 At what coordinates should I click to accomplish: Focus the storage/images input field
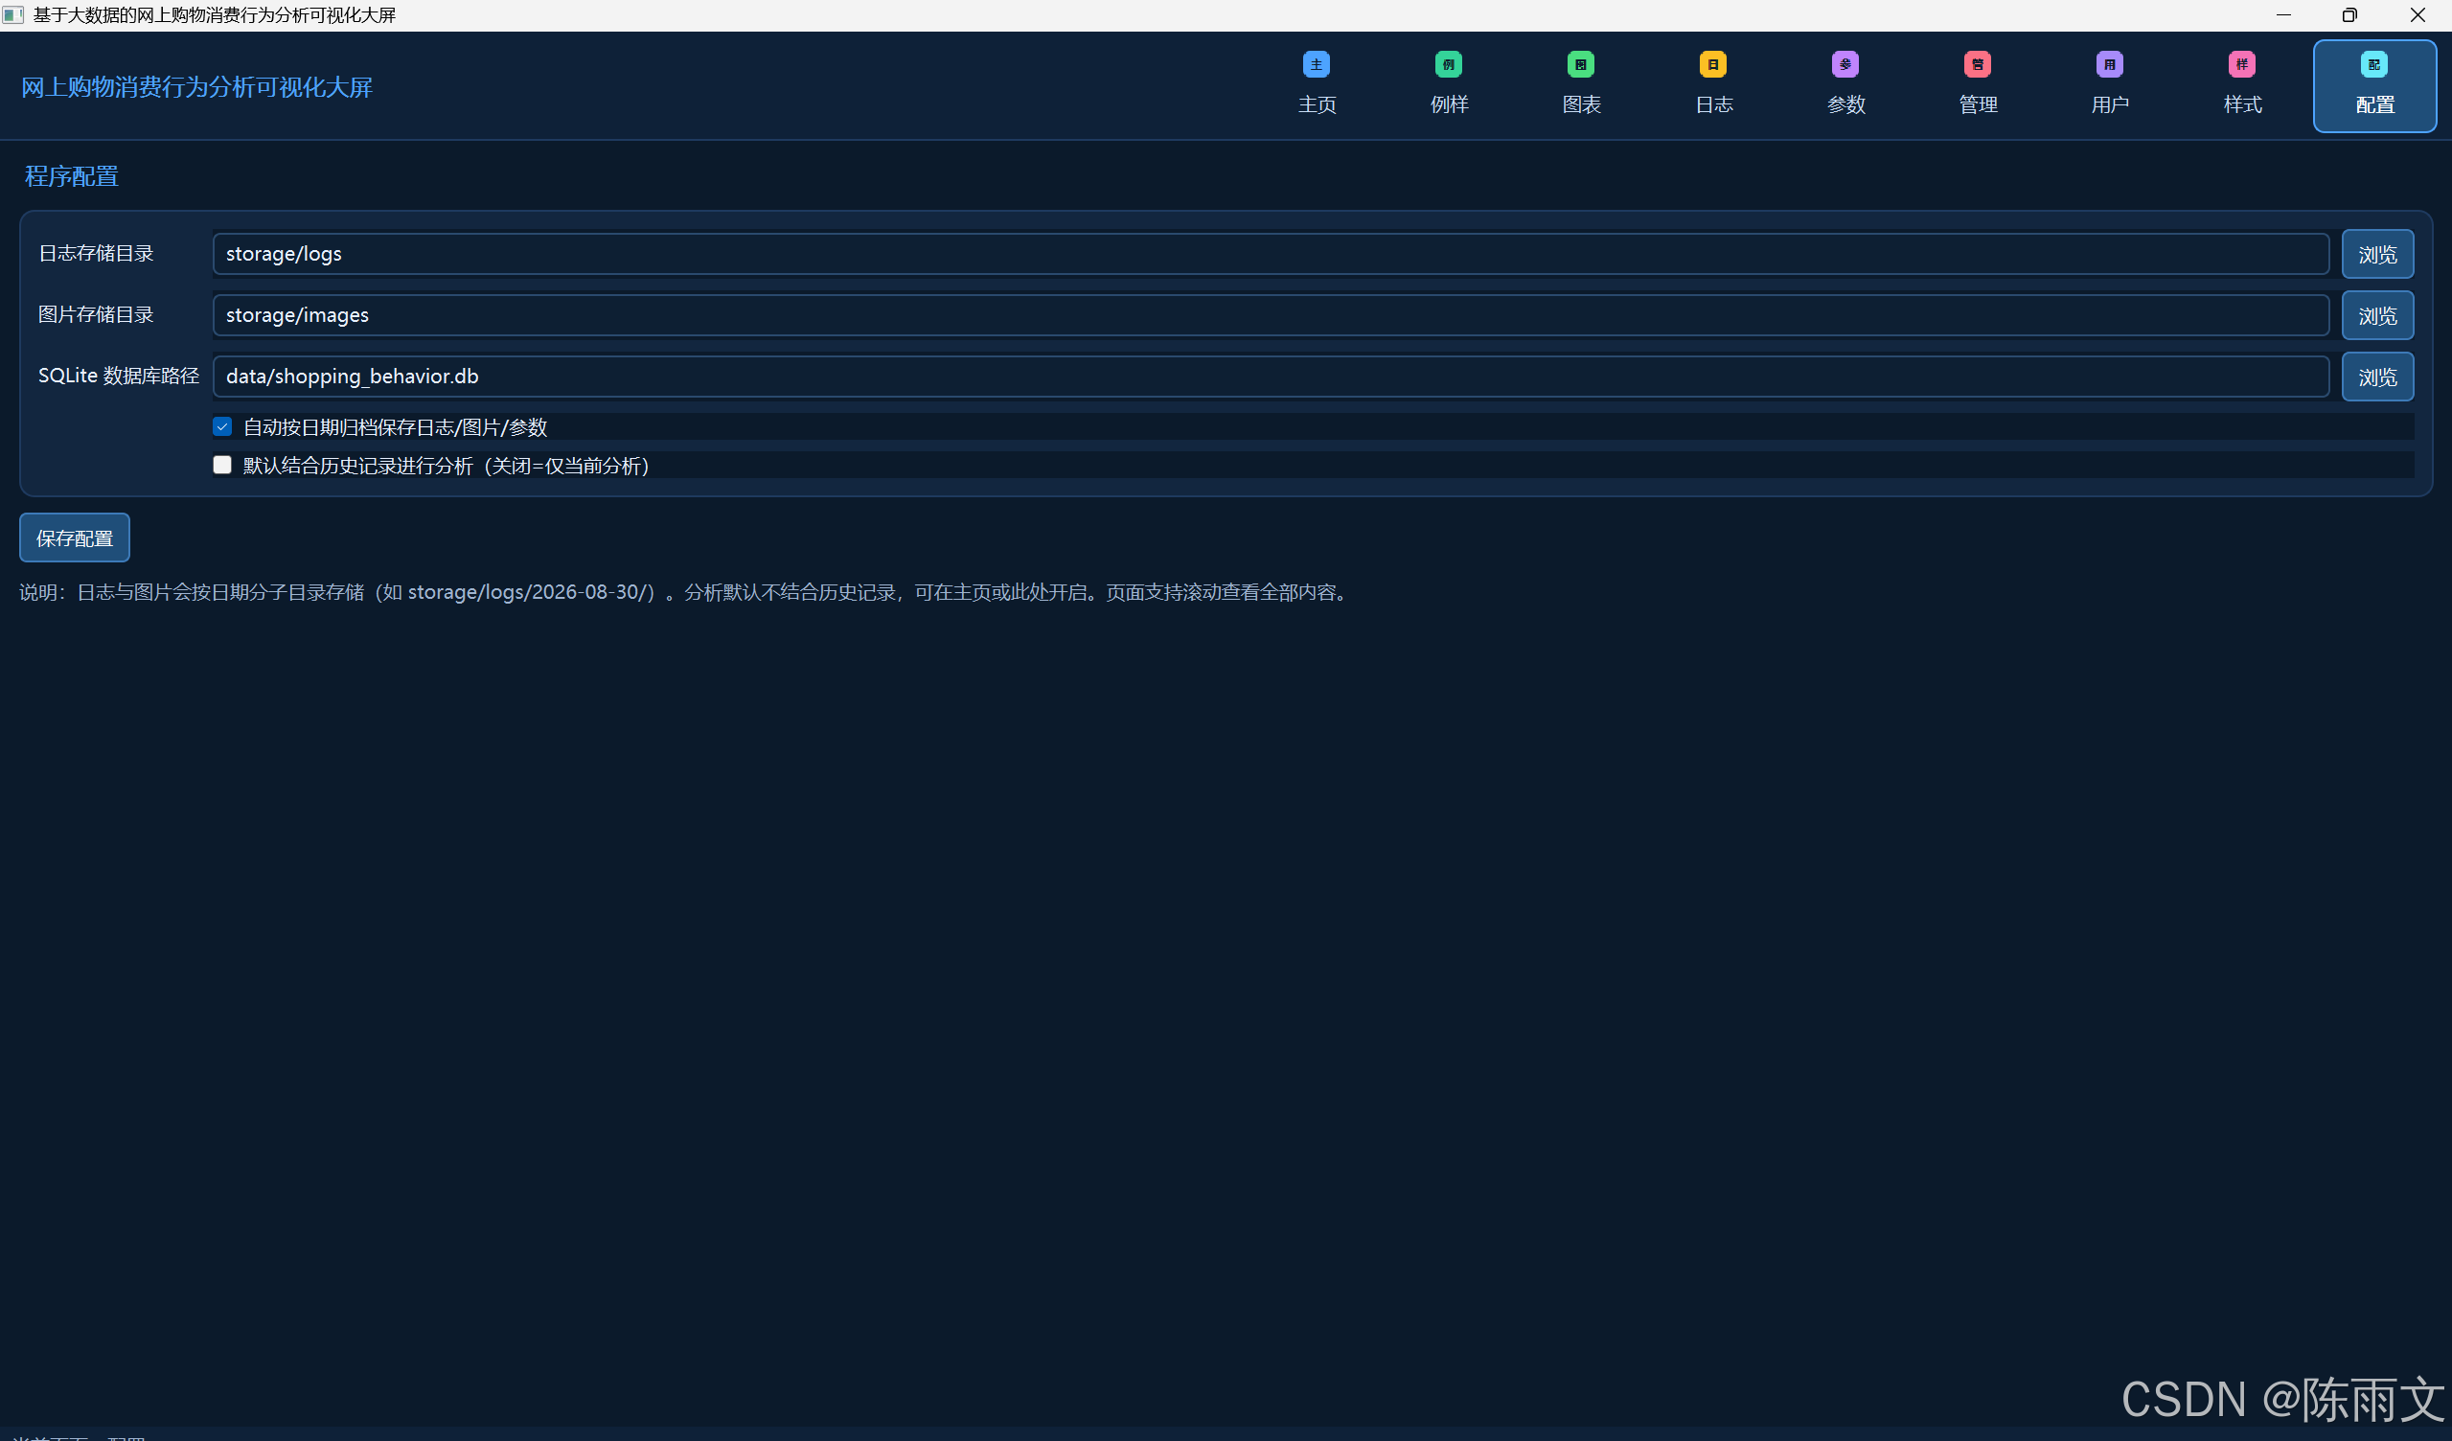pos(1271,315)
